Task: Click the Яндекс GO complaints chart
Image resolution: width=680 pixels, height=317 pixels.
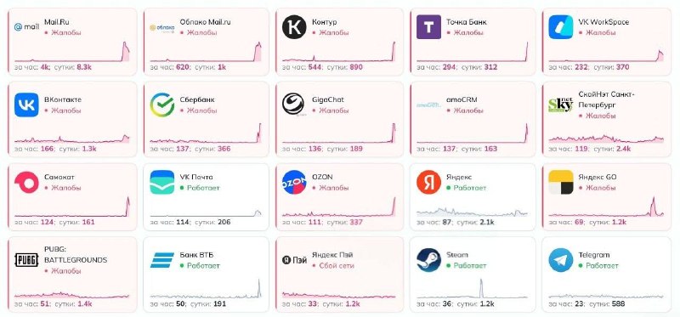Action: (606, 207)
